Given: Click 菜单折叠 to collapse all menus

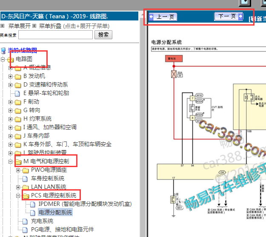Looking at the screenshot, I should tap(50, 26).
